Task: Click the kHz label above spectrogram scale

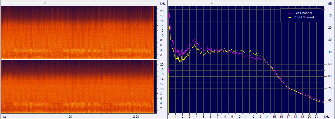Action: [163, 4]
